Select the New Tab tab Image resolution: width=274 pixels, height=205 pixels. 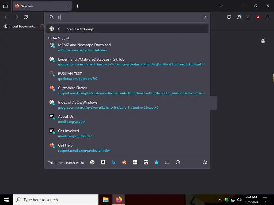click(42, 6)
